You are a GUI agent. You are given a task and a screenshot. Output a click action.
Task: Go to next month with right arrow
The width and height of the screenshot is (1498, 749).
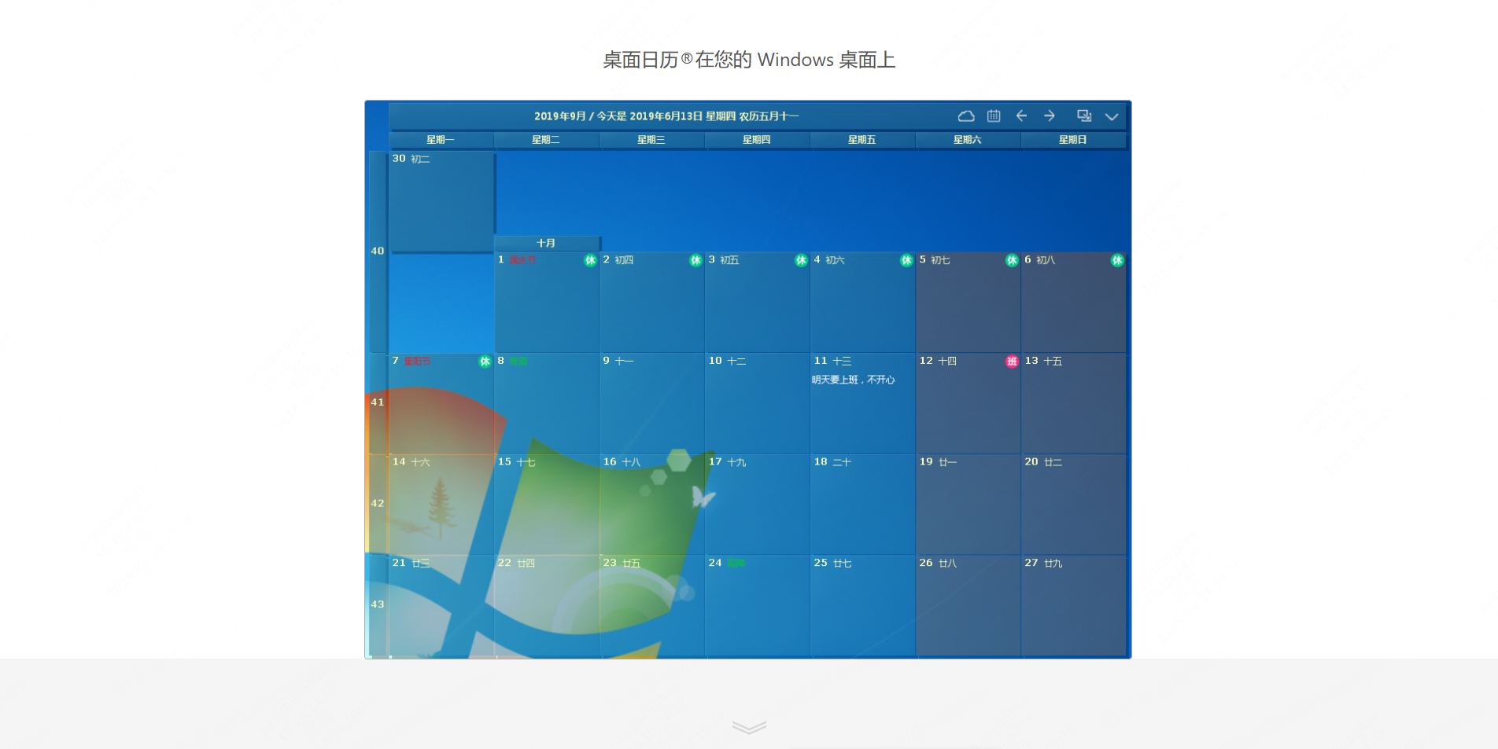click(1050, 116)
